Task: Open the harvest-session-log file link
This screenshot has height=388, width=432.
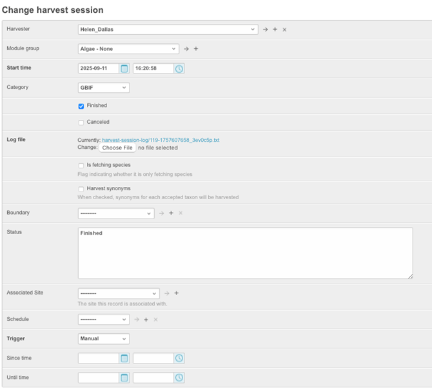Action: [161, 140]
